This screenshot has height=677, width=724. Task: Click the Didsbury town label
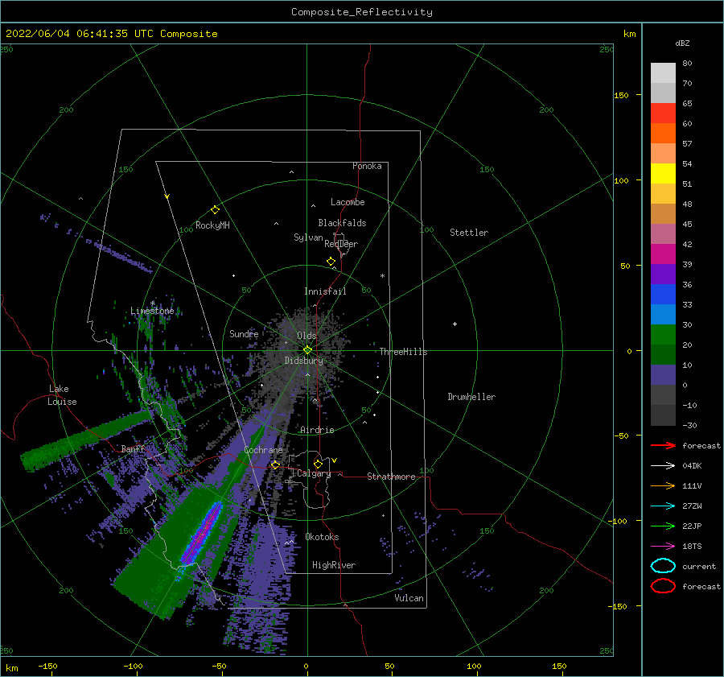pyautogui.click(x=304, y=361)
